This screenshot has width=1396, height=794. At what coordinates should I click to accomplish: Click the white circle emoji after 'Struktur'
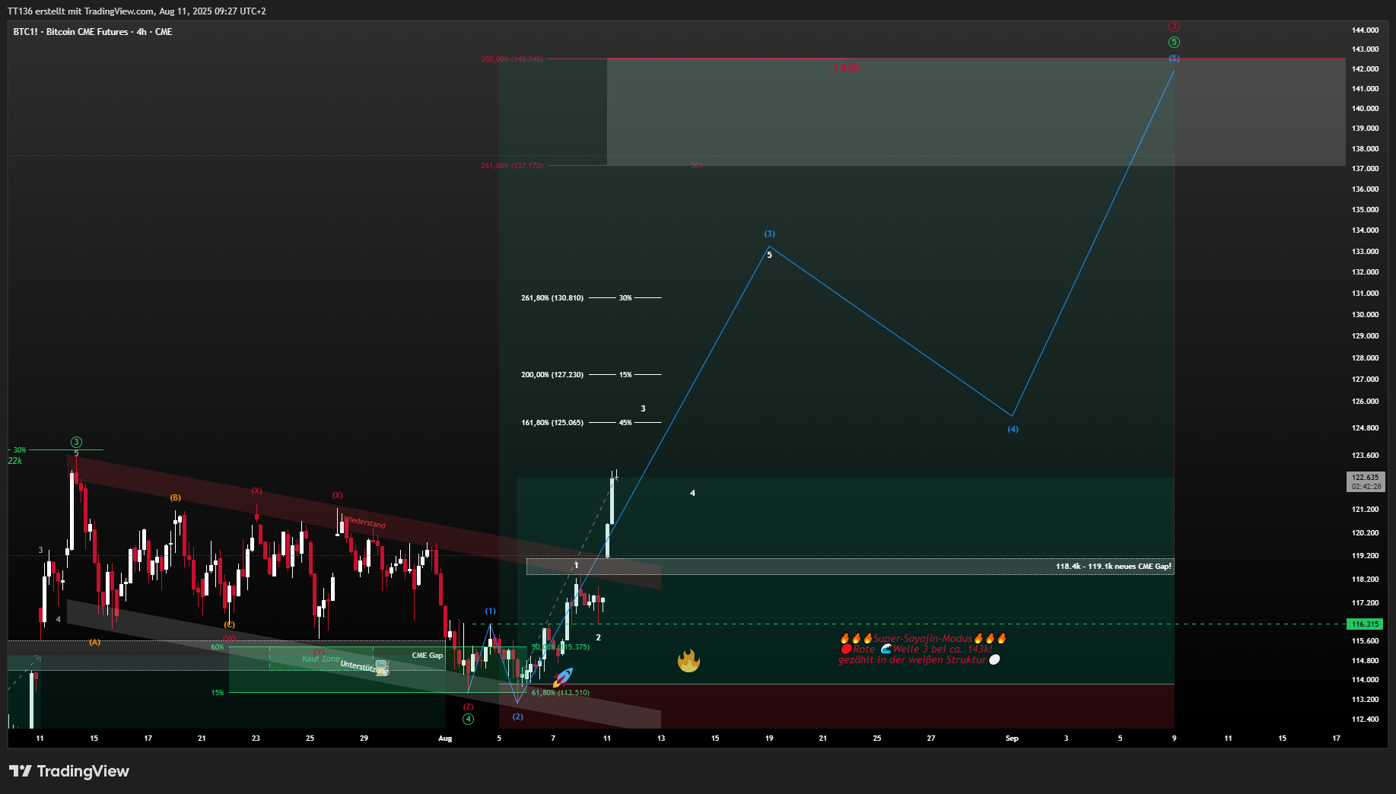point(994,659)
